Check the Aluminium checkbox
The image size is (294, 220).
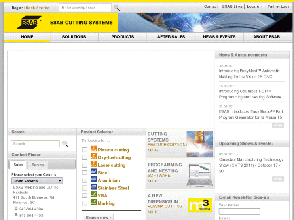click(85, 180)
